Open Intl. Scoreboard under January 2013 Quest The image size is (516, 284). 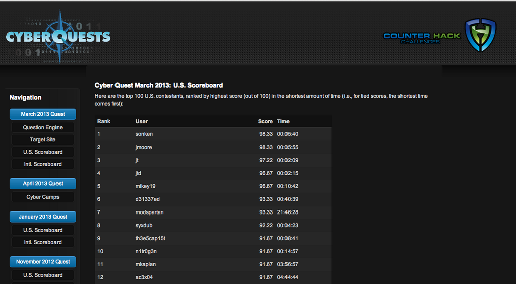click(x=43, y=242)
